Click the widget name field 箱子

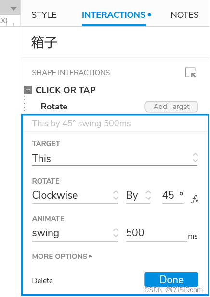tap(44, 42)
